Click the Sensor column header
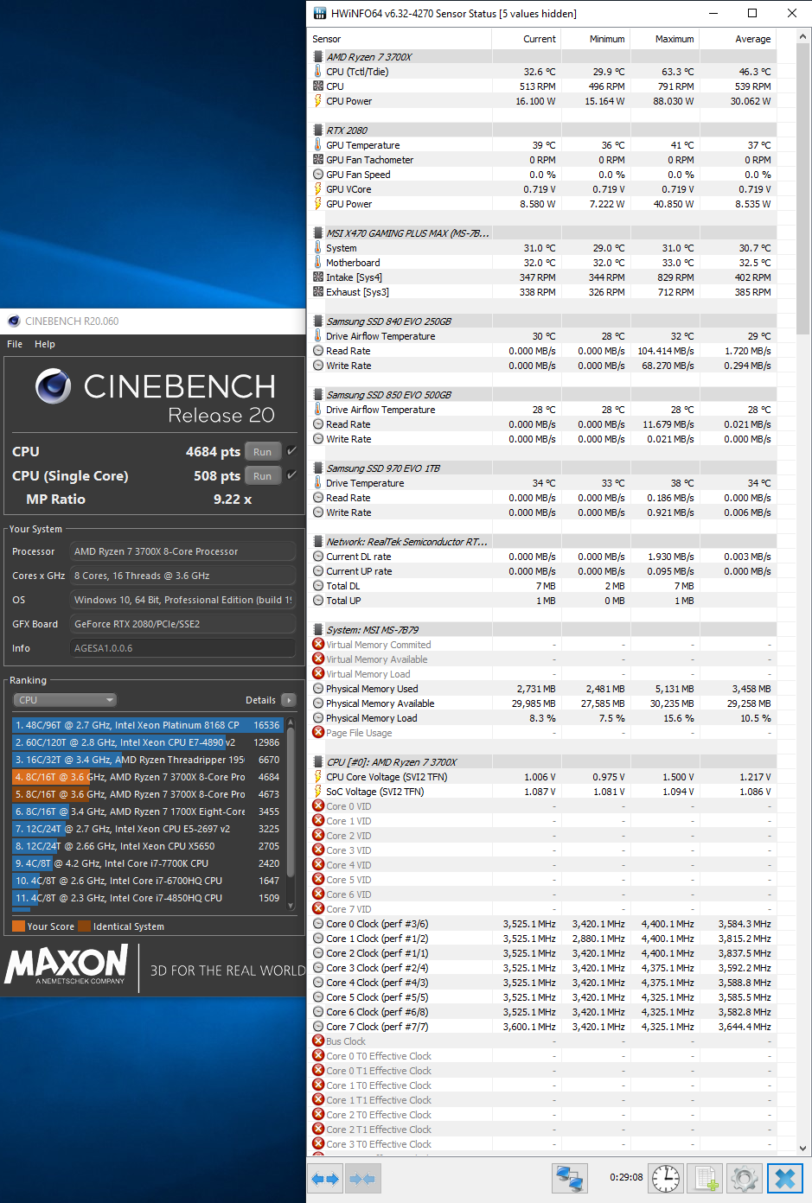The image size is (812, 1203). click(x=401, y=39)
